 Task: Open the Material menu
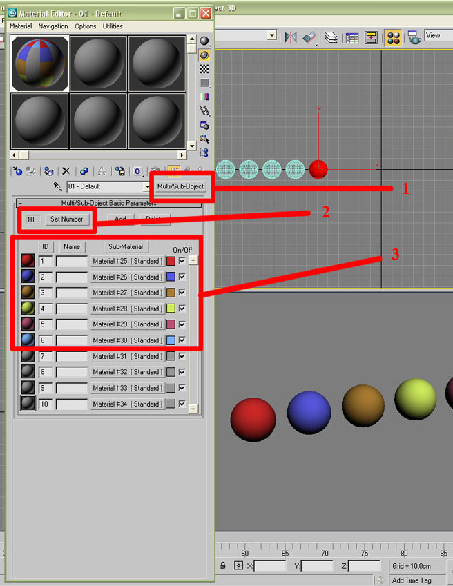[x=21, y=26]
